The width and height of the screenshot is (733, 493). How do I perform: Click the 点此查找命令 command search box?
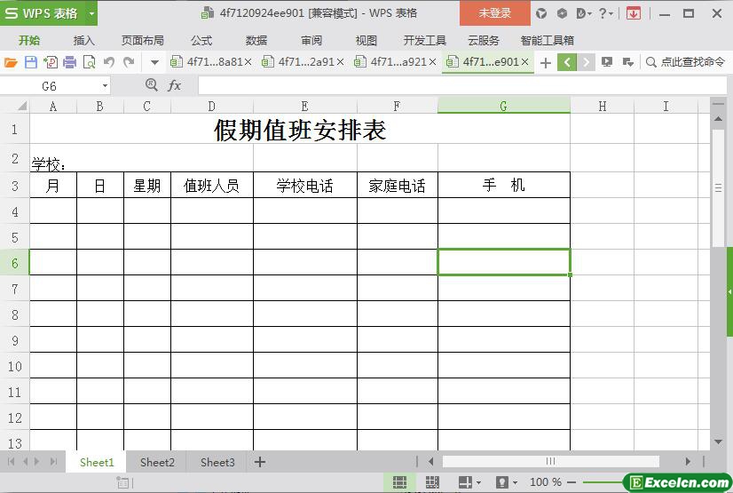tap(685, 62)
